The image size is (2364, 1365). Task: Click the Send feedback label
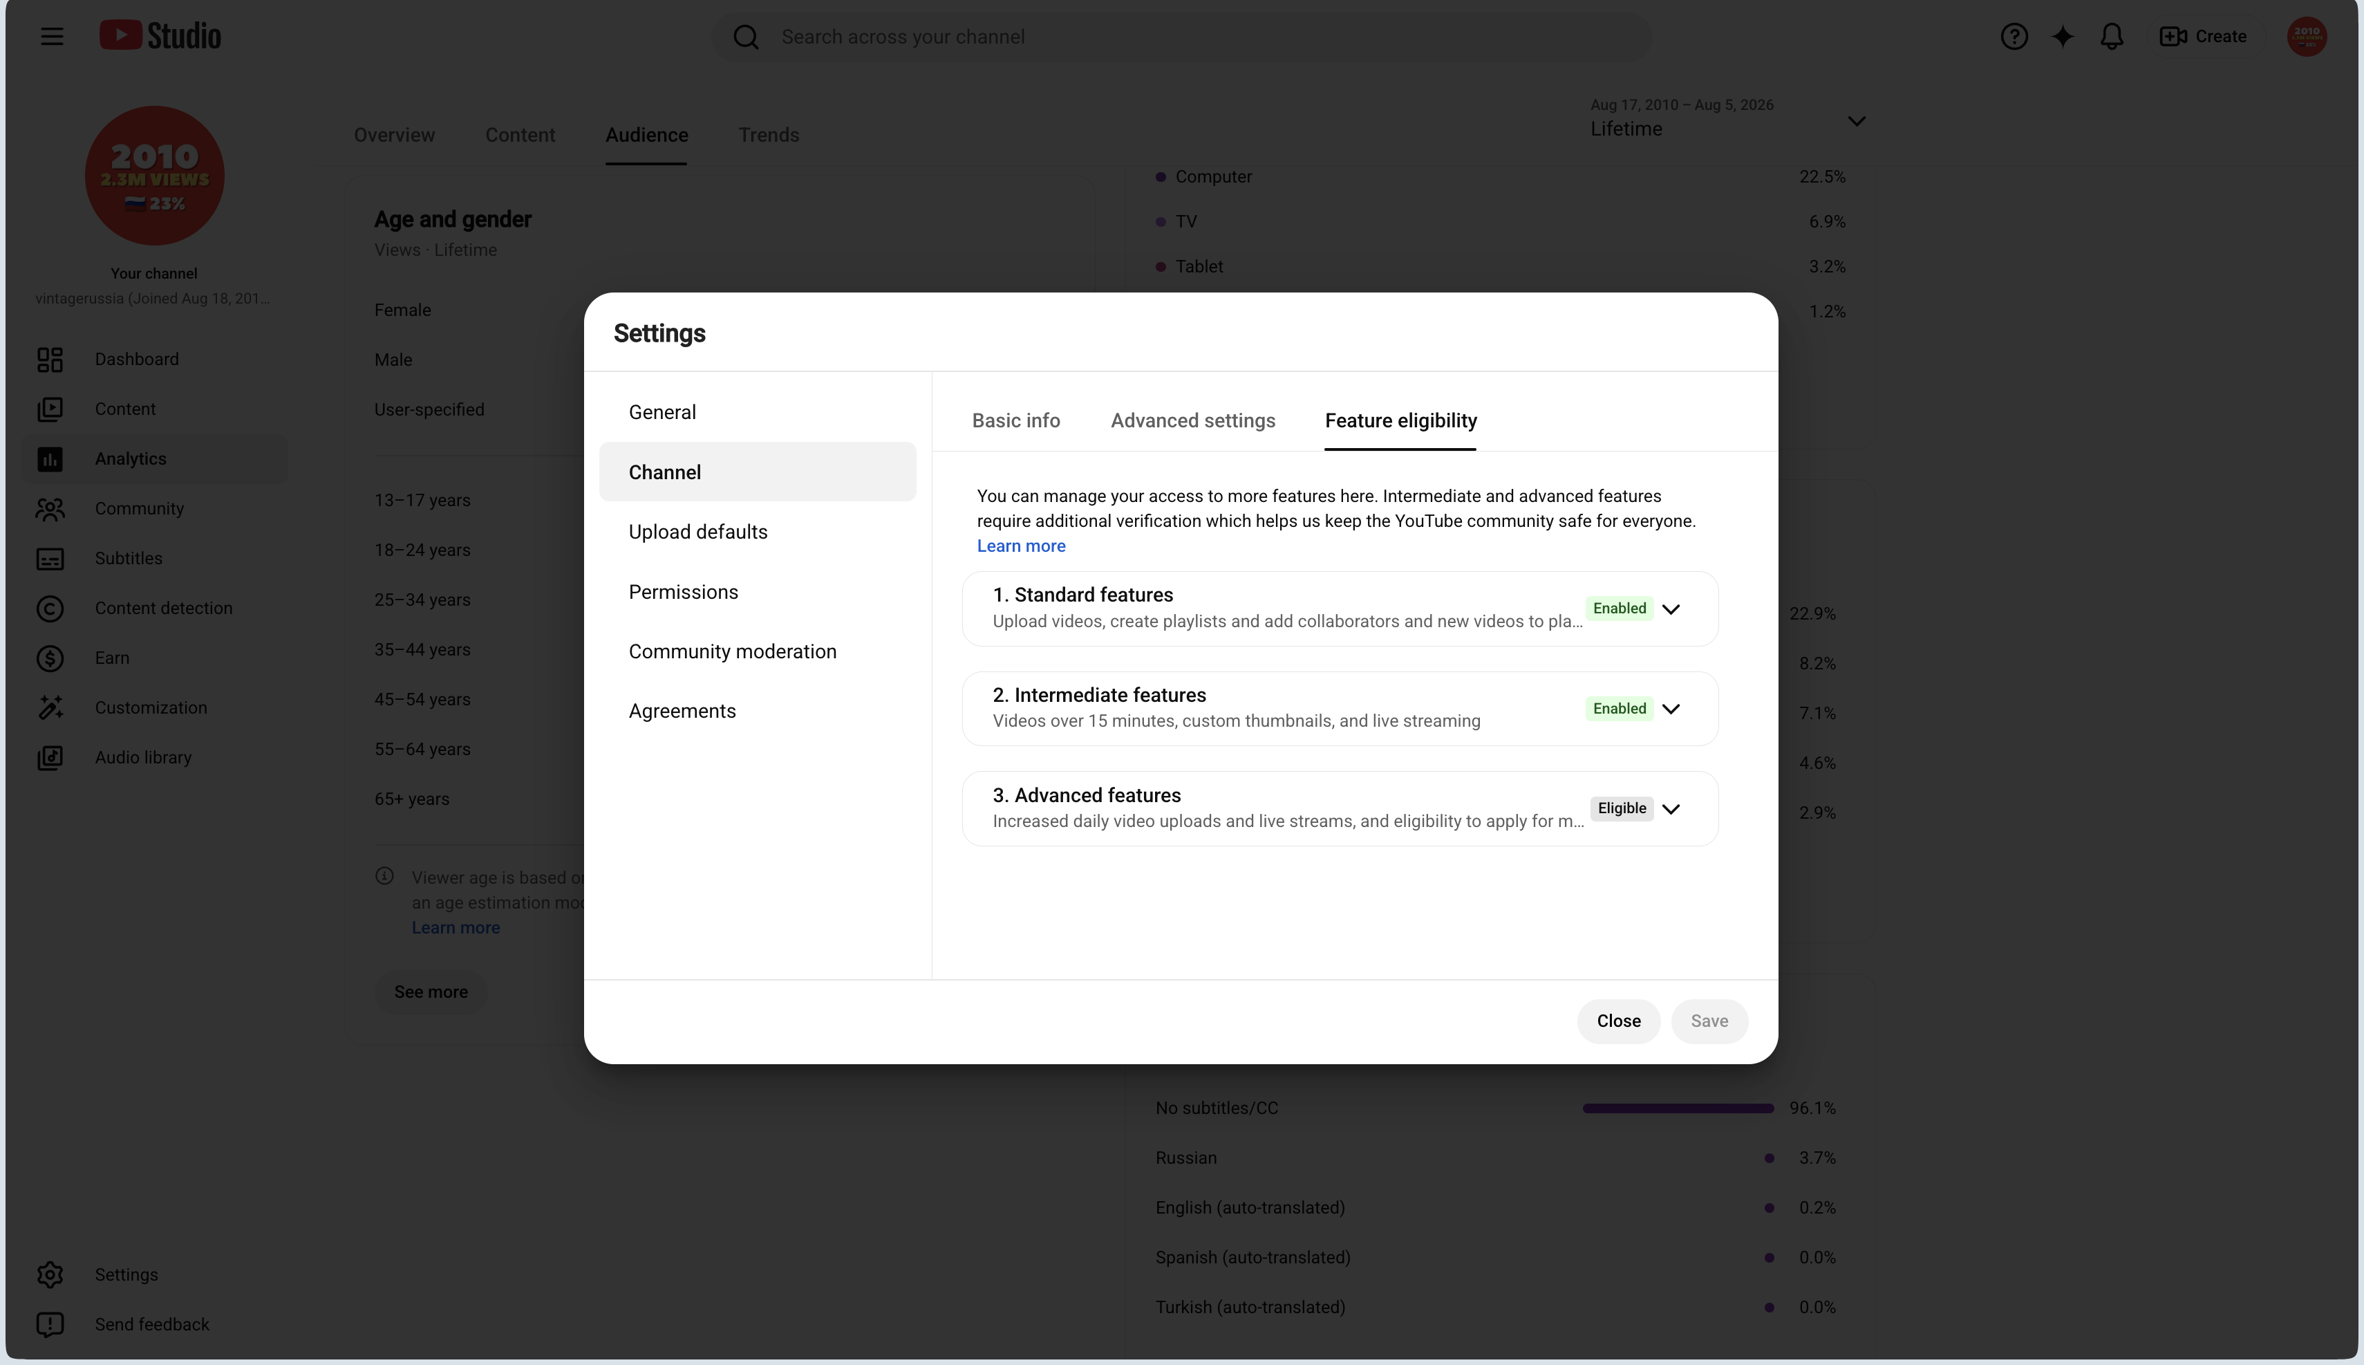tap(152, 1325)
